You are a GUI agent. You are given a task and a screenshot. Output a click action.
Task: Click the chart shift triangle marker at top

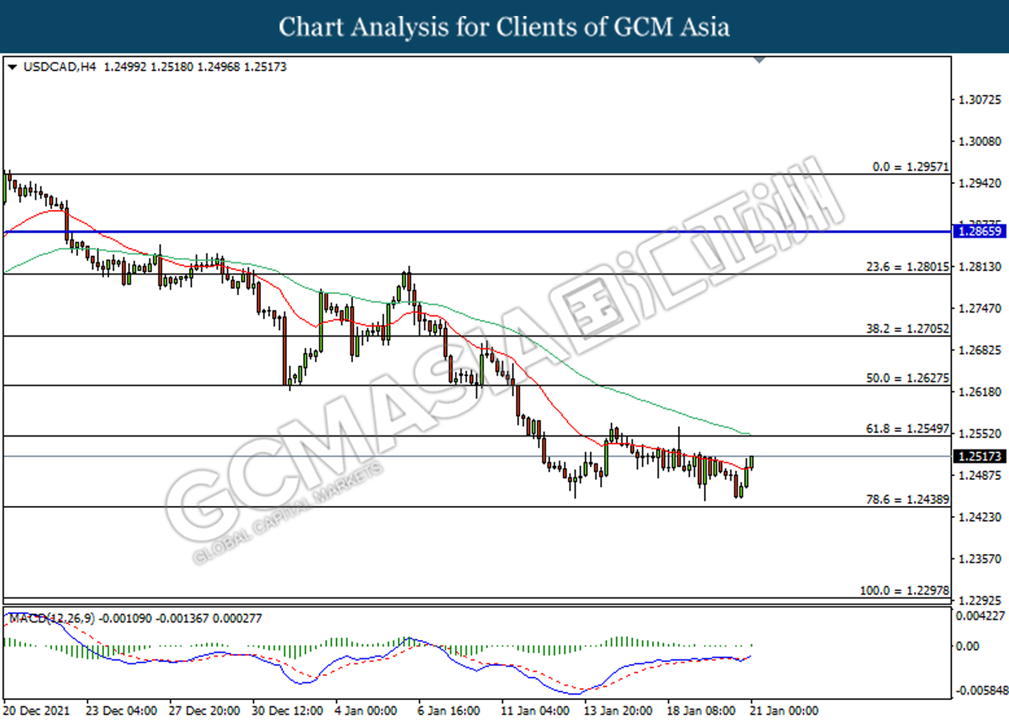(759, 60)
